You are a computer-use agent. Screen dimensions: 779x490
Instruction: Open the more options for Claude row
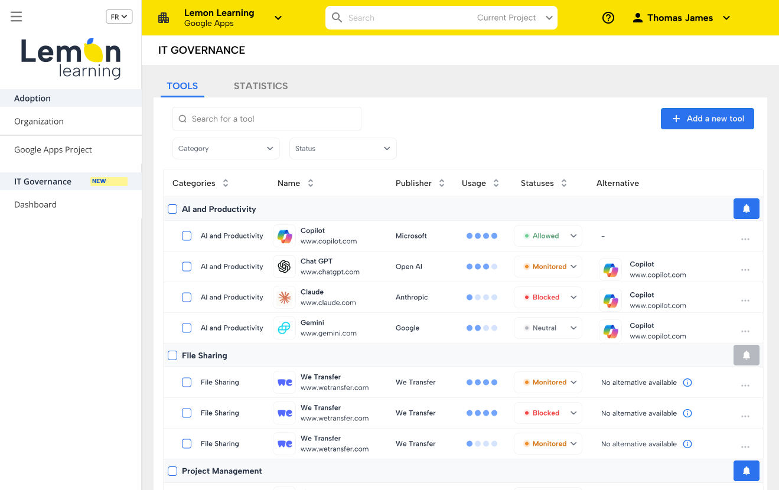point(745,300)
